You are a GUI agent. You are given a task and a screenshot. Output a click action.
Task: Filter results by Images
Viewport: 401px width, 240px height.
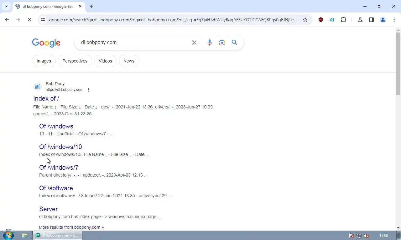coord(44,61)
